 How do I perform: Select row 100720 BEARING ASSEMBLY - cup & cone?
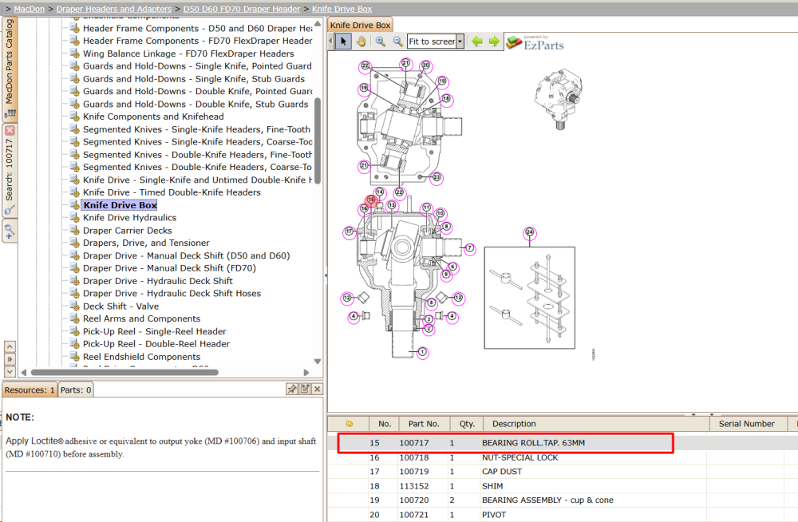563,500
